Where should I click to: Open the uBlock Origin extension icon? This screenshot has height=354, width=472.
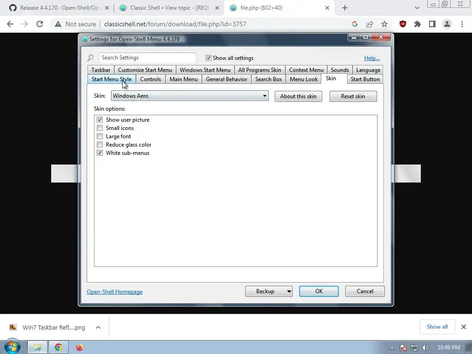click(403, 24)
